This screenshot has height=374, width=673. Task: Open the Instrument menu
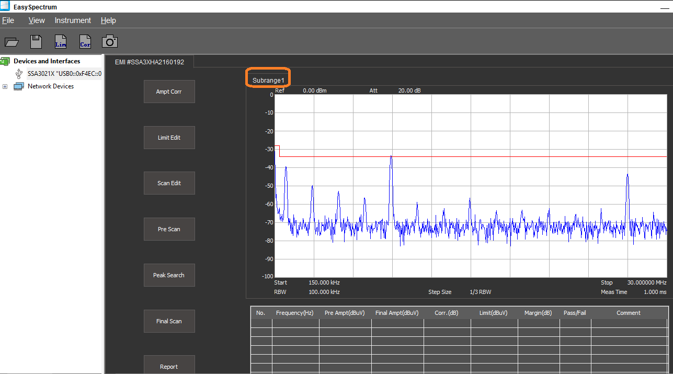(73, 20)
